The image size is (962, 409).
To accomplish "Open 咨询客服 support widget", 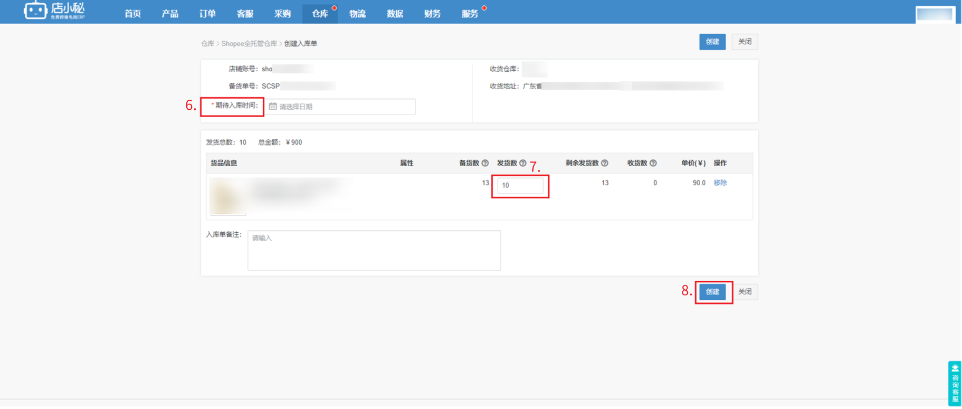I will point(955,384).
